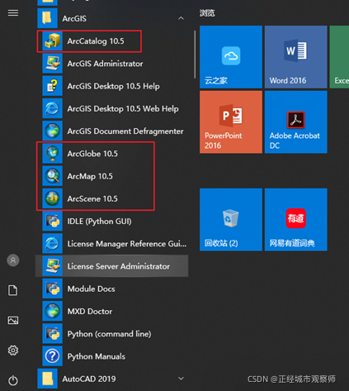This screenshot has height=391, width=349.
Task: Click the ArcGlobe 10.5 icon
Action: (53, 154)
